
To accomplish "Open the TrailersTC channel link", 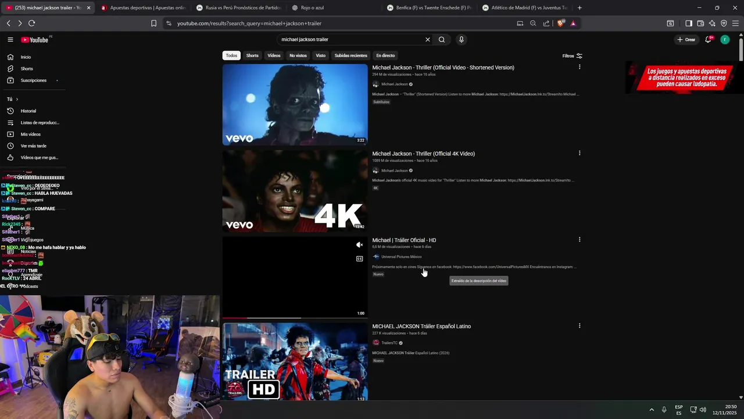I will [x=389, y=343].
